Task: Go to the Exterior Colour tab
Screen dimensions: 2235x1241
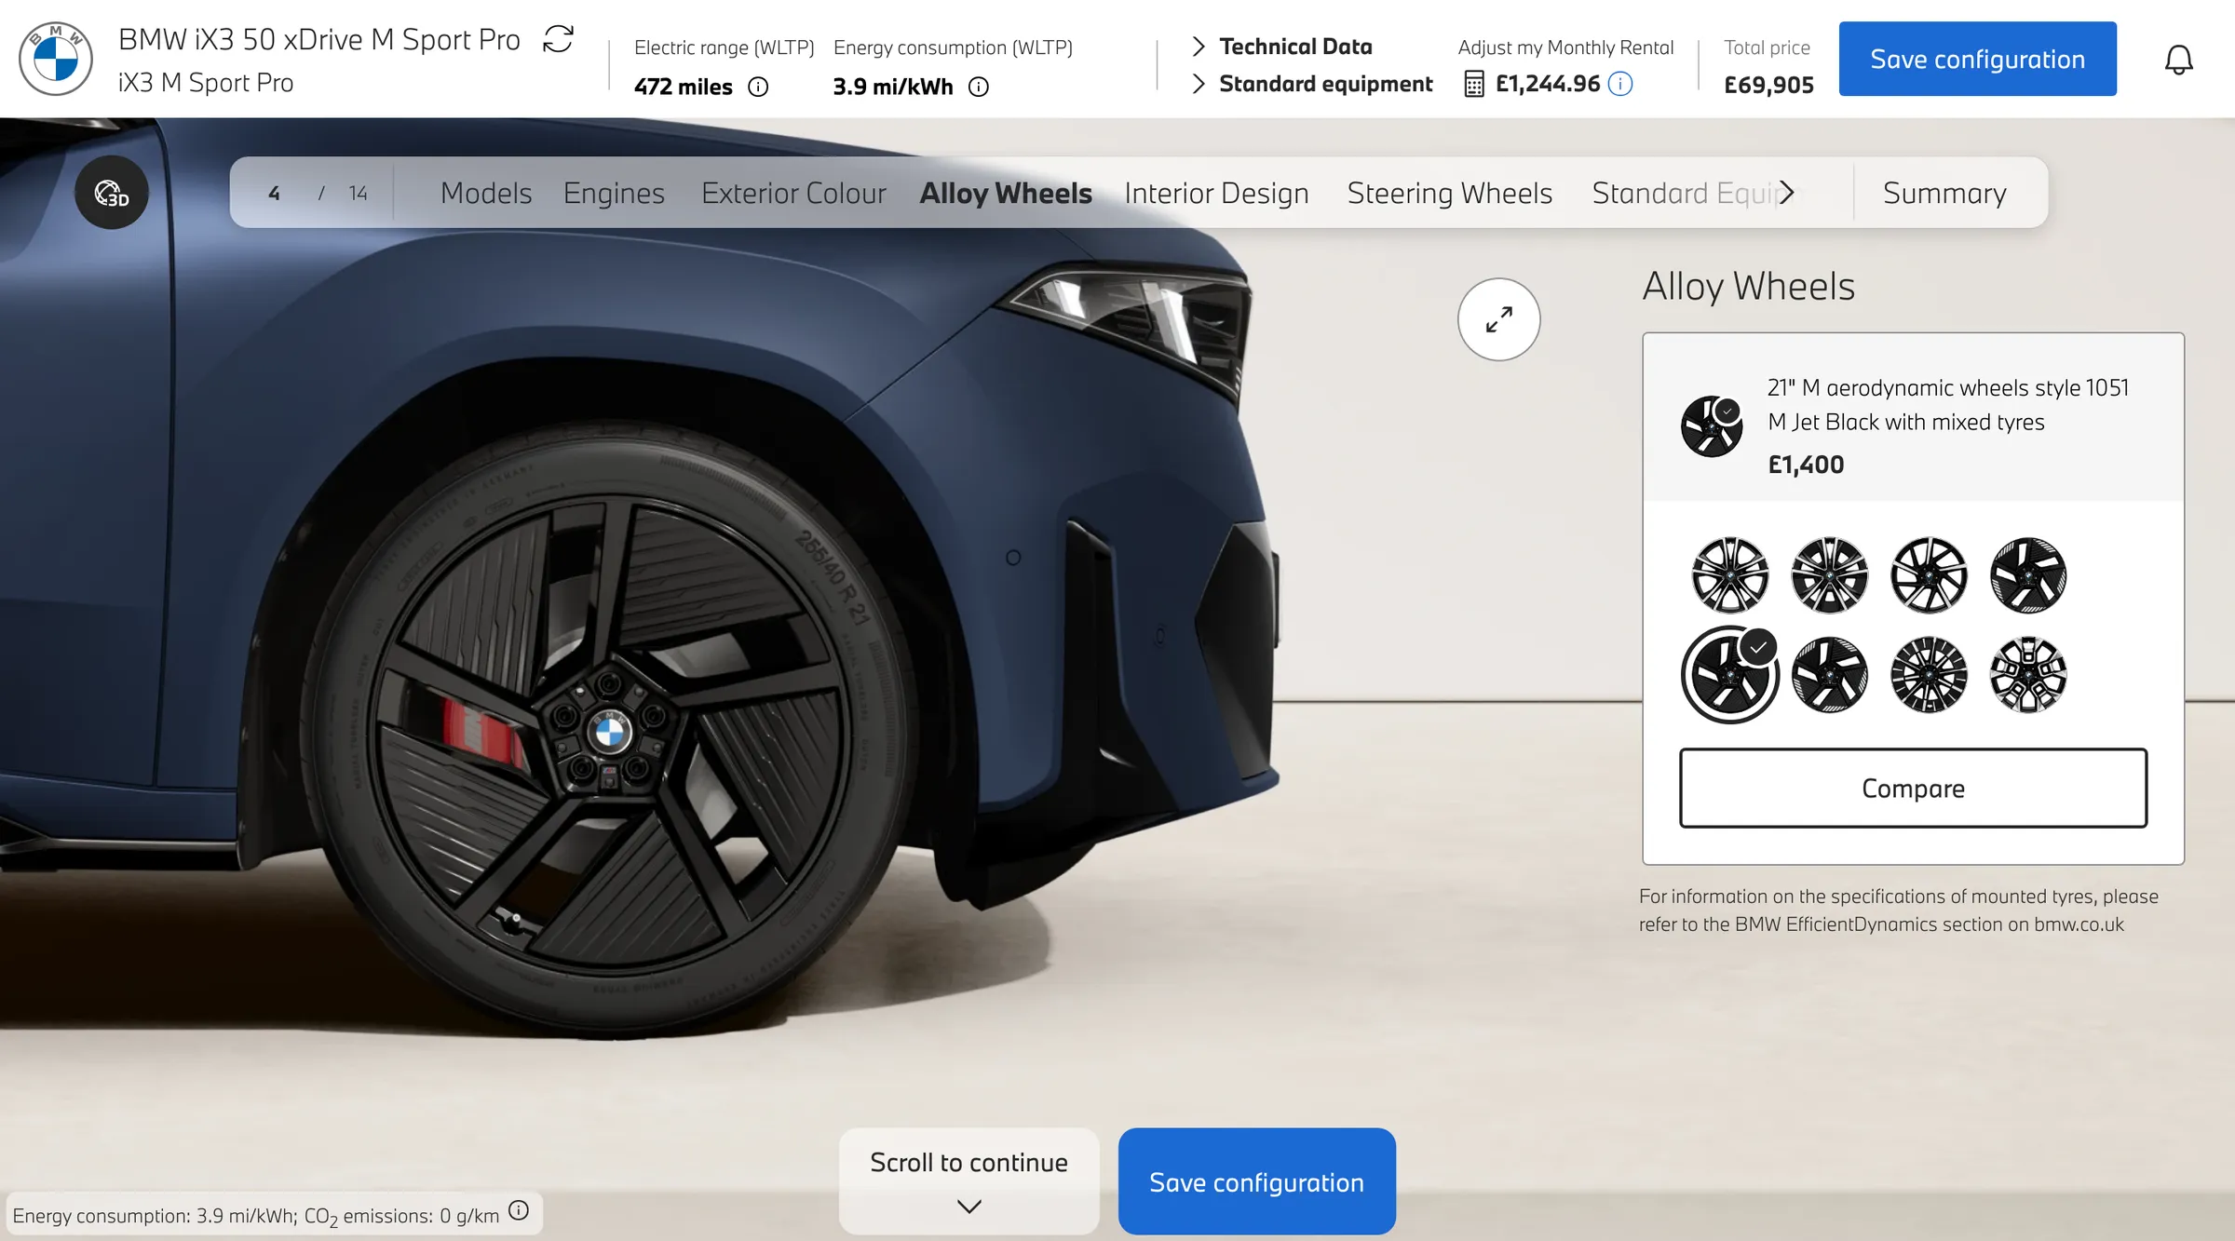Action: click(793, 193)
